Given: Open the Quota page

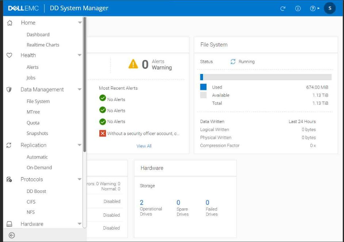Looking at the screenshot, I should point(33,123).
